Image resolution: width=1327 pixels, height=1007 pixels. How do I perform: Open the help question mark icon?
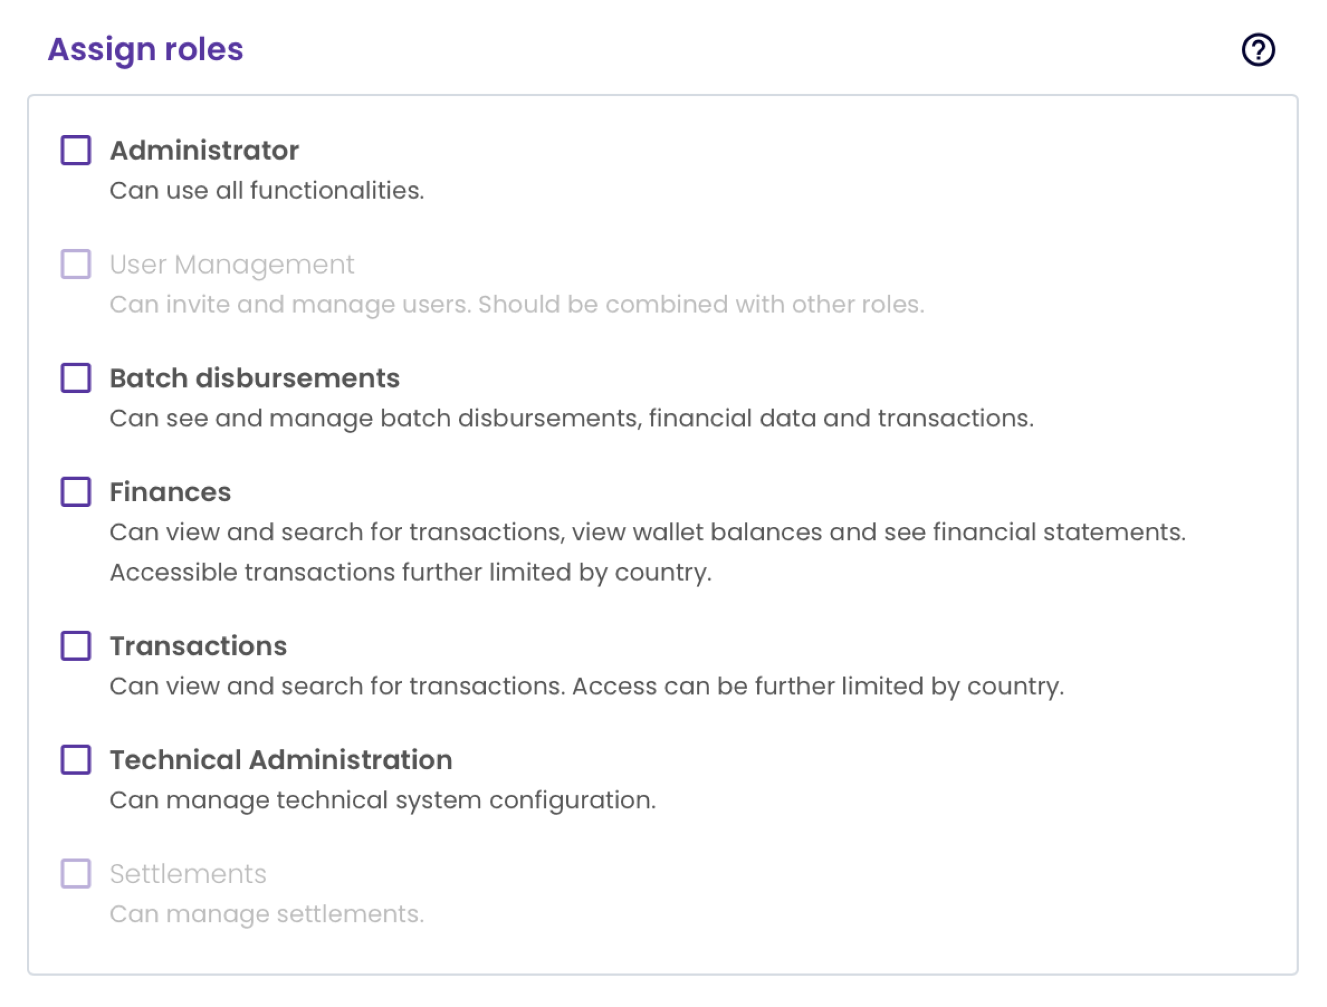pyautogui.click(x=1258, y=50)
